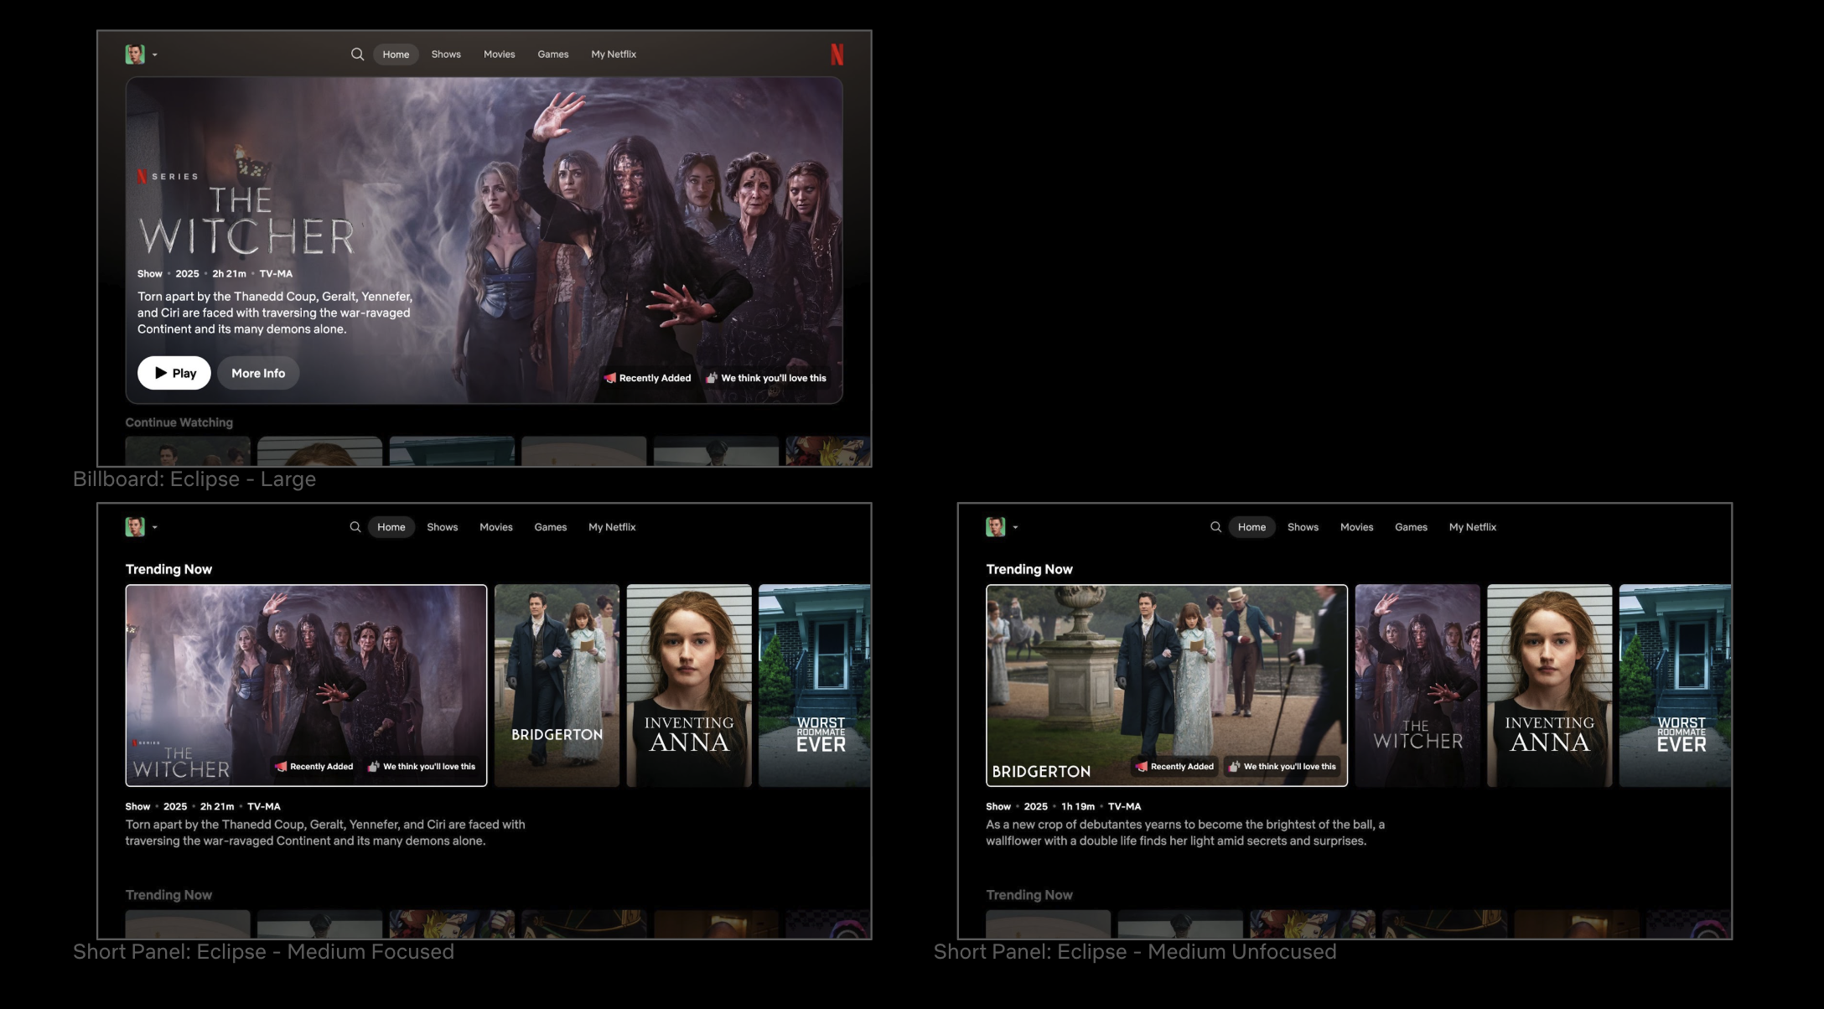Open Shows tab in Billboard Large screen
1824x1009 pixels.
click(446, 54)
